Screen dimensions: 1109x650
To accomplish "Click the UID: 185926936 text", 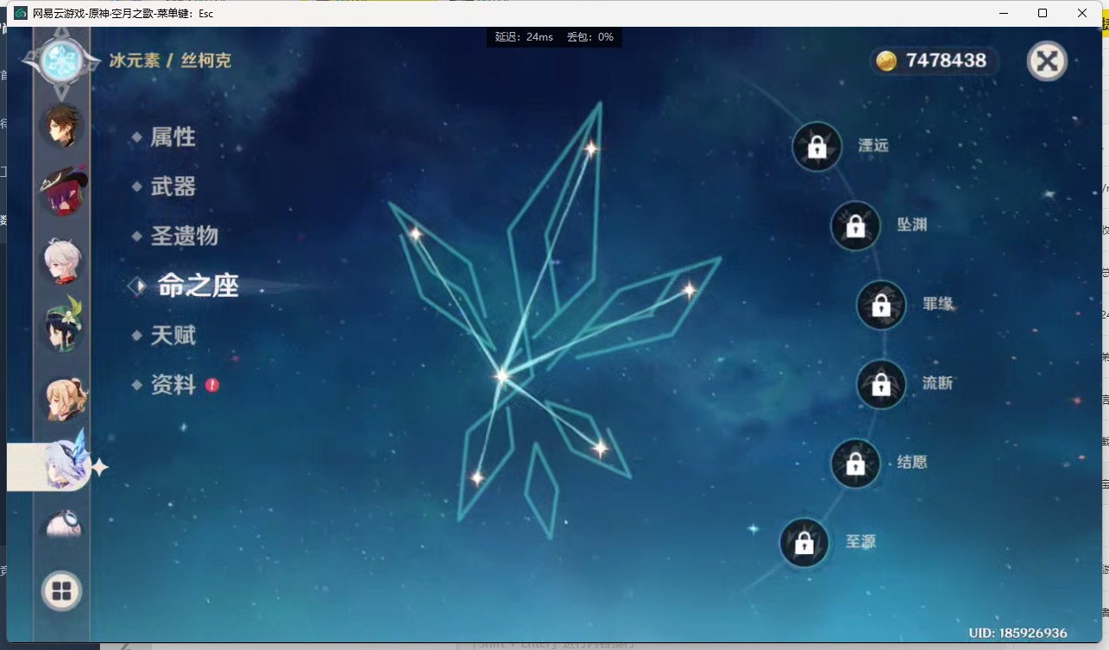I will [x=1018, y=633].
